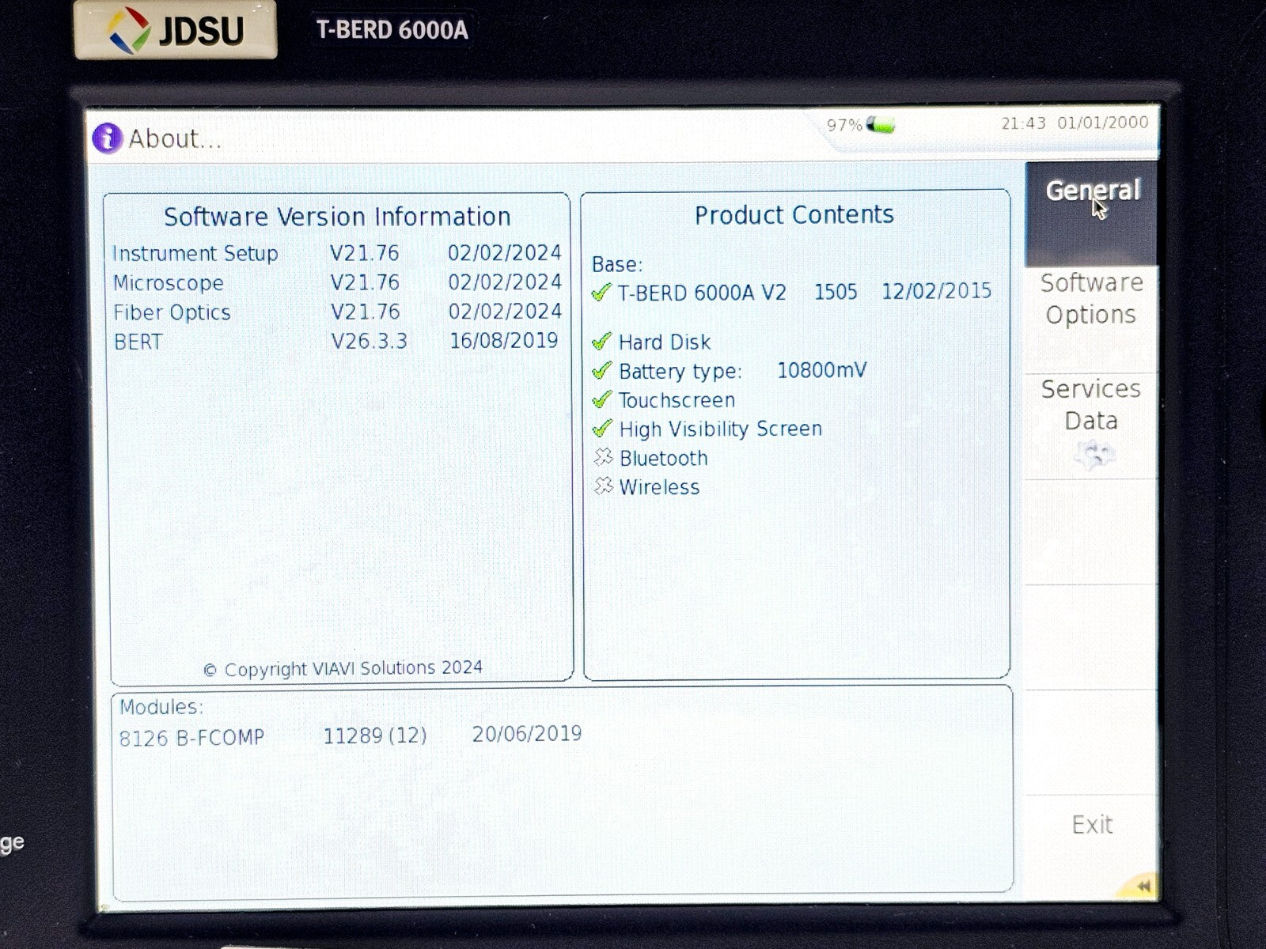Open the Software Options tab
Image resolution: width=1266 pixels, height=949 pixels.
click(x=1091, y=299)
